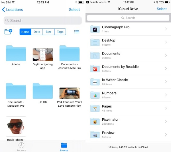Open the Pages folder icon

click(x=95, y=108)
